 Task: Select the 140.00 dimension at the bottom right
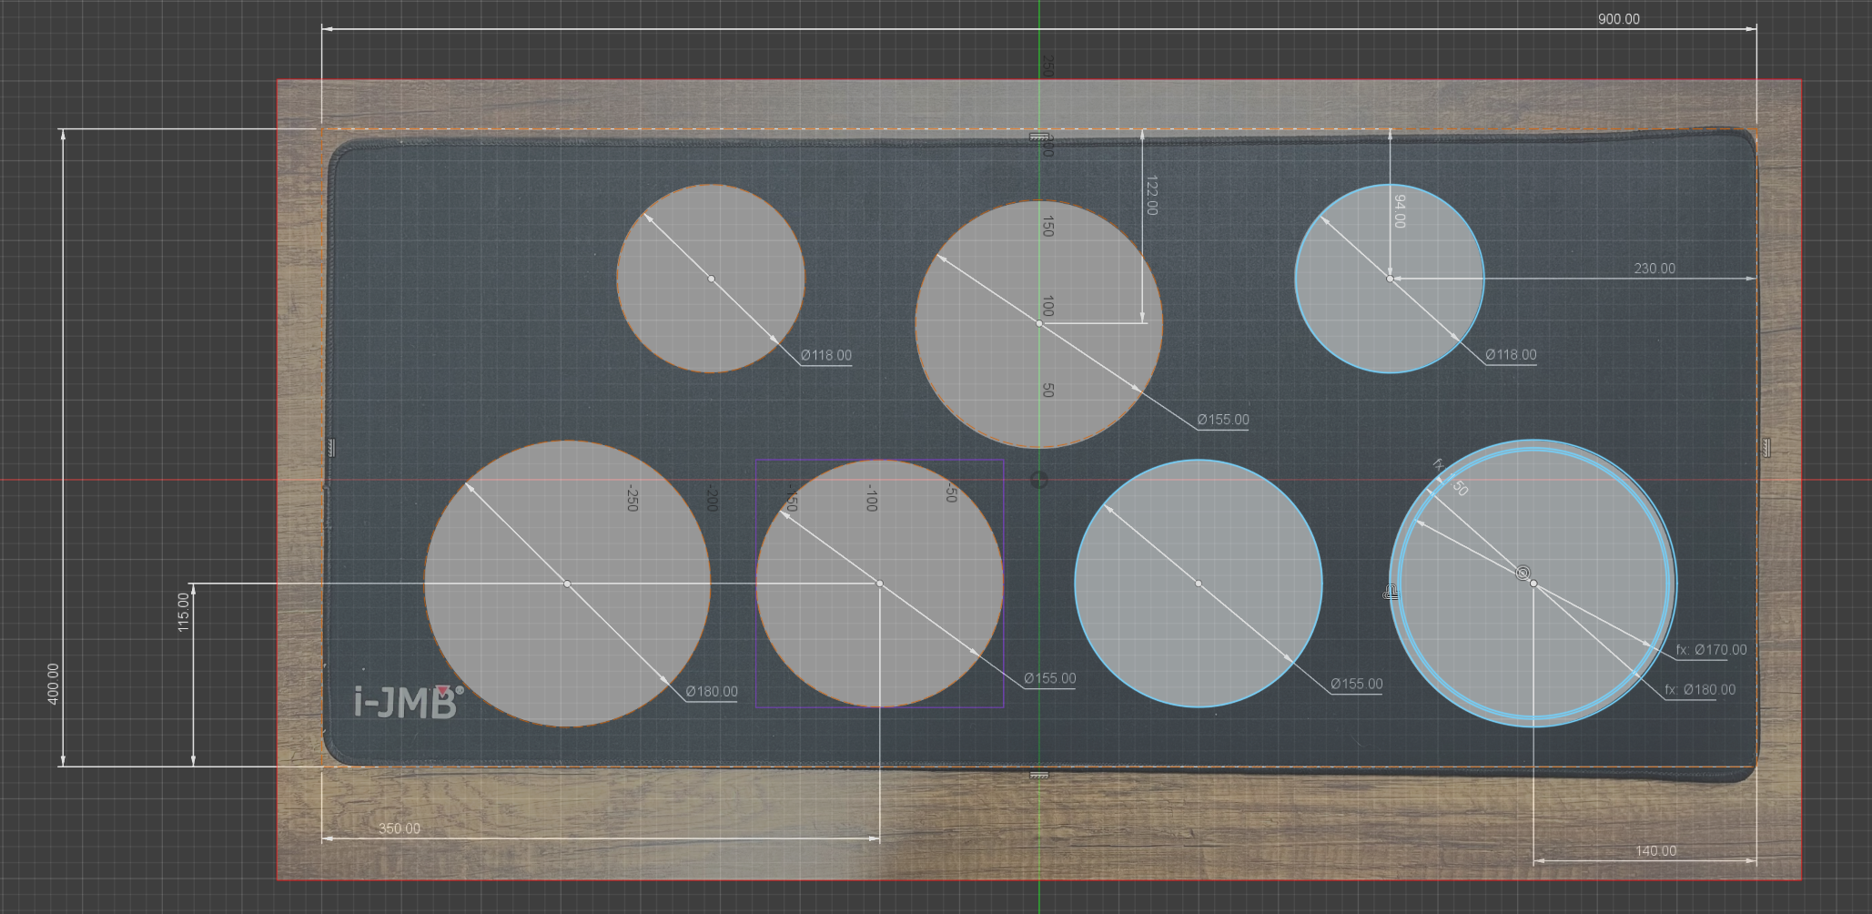point(1655,851)
